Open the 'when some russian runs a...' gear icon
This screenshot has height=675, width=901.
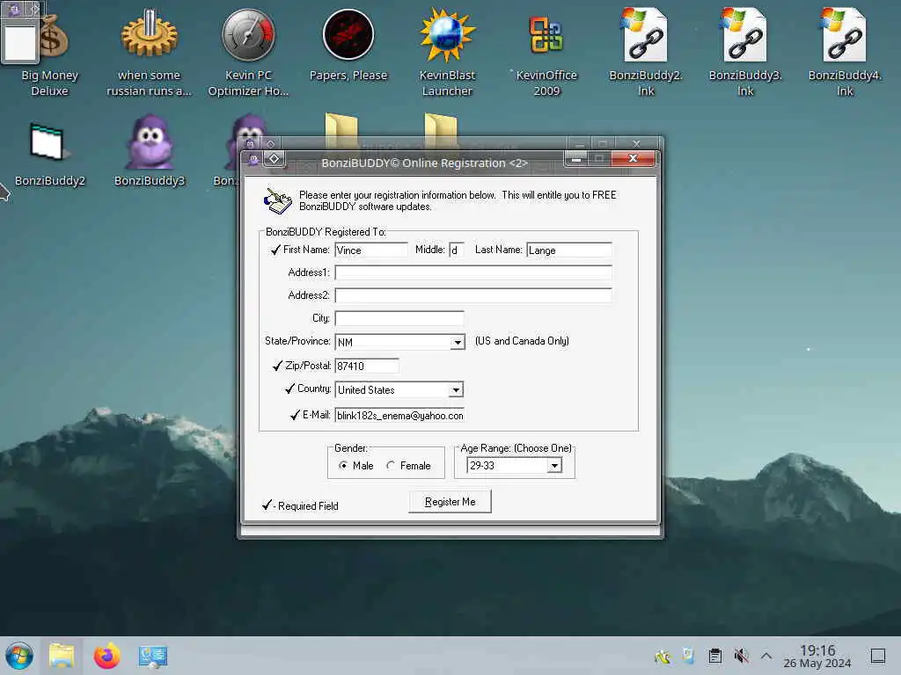point(149,52)
